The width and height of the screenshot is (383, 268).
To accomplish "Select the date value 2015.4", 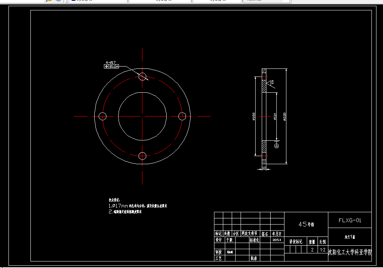I will 277,240.
